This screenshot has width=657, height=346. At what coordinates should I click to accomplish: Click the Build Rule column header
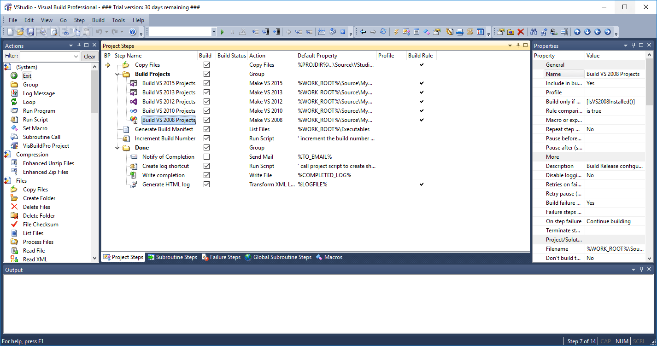pyautogui.click(x=421, y=56)
